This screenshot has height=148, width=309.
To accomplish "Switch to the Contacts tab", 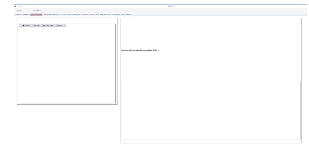I will [x=69, y=14].
